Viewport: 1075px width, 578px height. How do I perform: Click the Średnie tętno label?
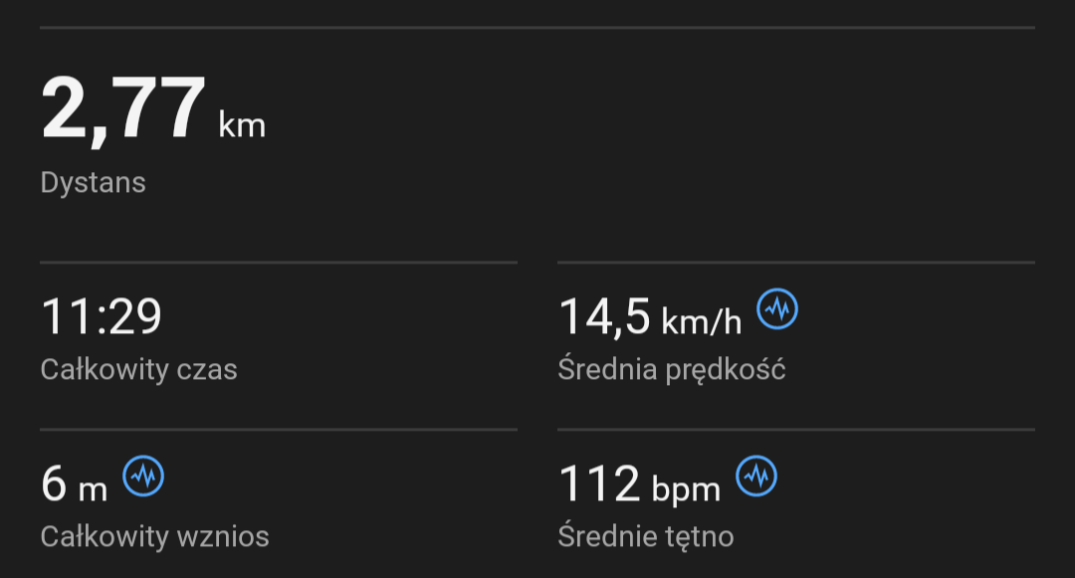[645, 537]
